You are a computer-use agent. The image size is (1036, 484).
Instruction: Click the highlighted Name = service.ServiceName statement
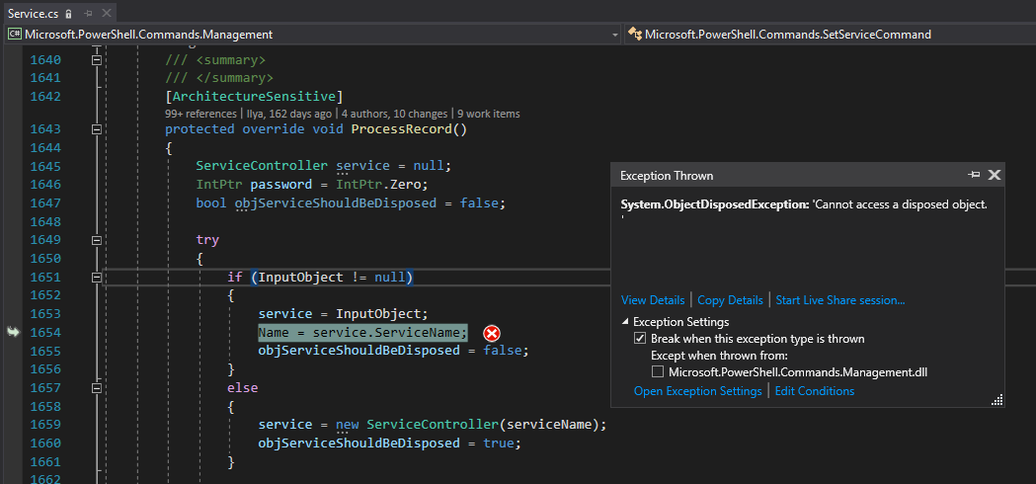[x=362, y=332]
